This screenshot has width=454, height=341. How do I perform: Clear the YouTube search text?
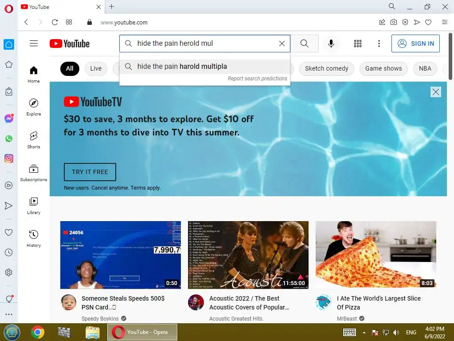[x=282, y=44]
